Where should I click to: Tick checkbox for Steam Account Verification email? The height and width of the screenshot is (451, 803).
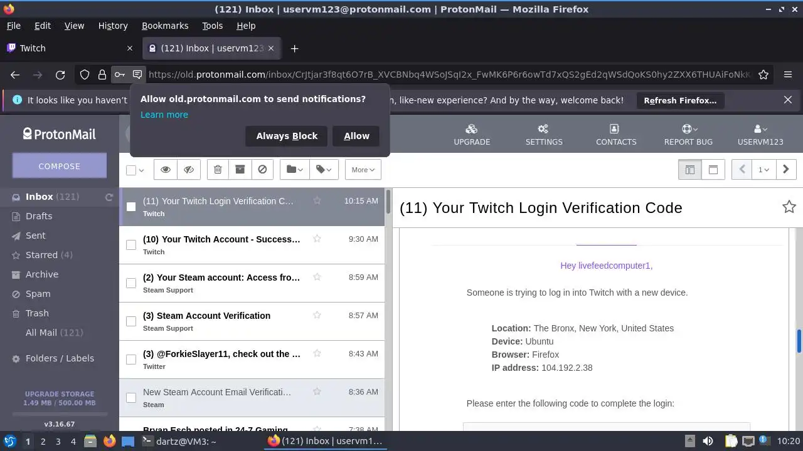tap(131, 321)
